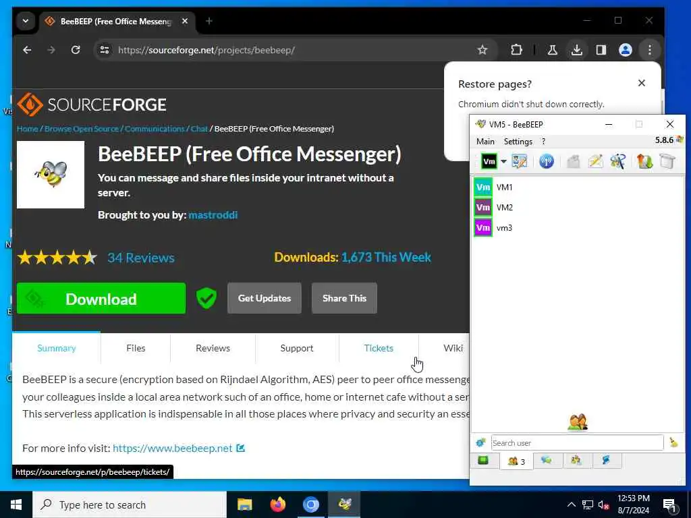Click the two-people icon at list bottom

click(x=578, y=422)
